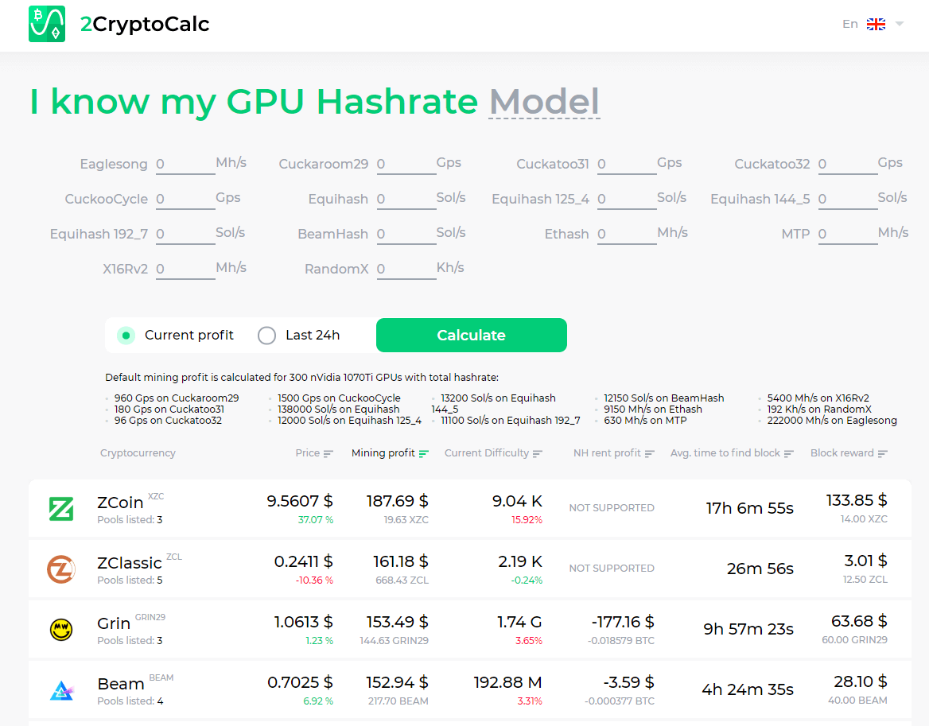Click the Grin smiley coin logo
The image size is (929, 726).
[61, 630]
